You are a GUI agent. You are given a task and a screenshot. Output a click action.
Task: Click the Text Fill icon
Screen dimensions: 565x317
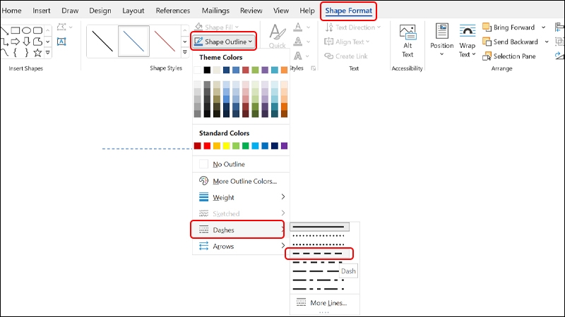[298, 27]
